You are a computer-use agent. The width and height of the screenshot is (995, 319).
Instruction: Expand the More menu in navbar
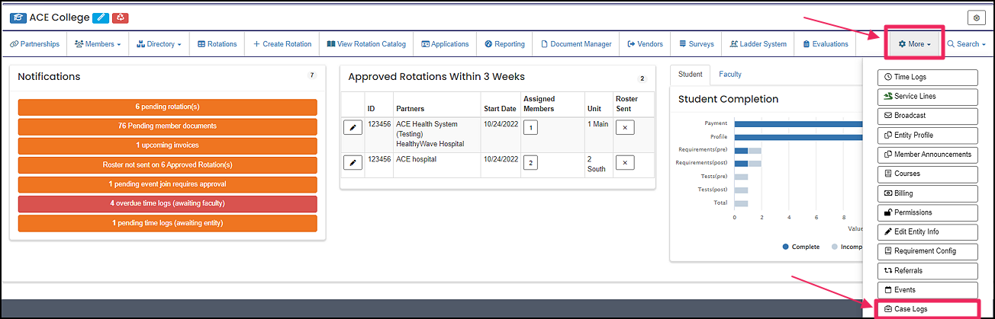pos(915,44)
